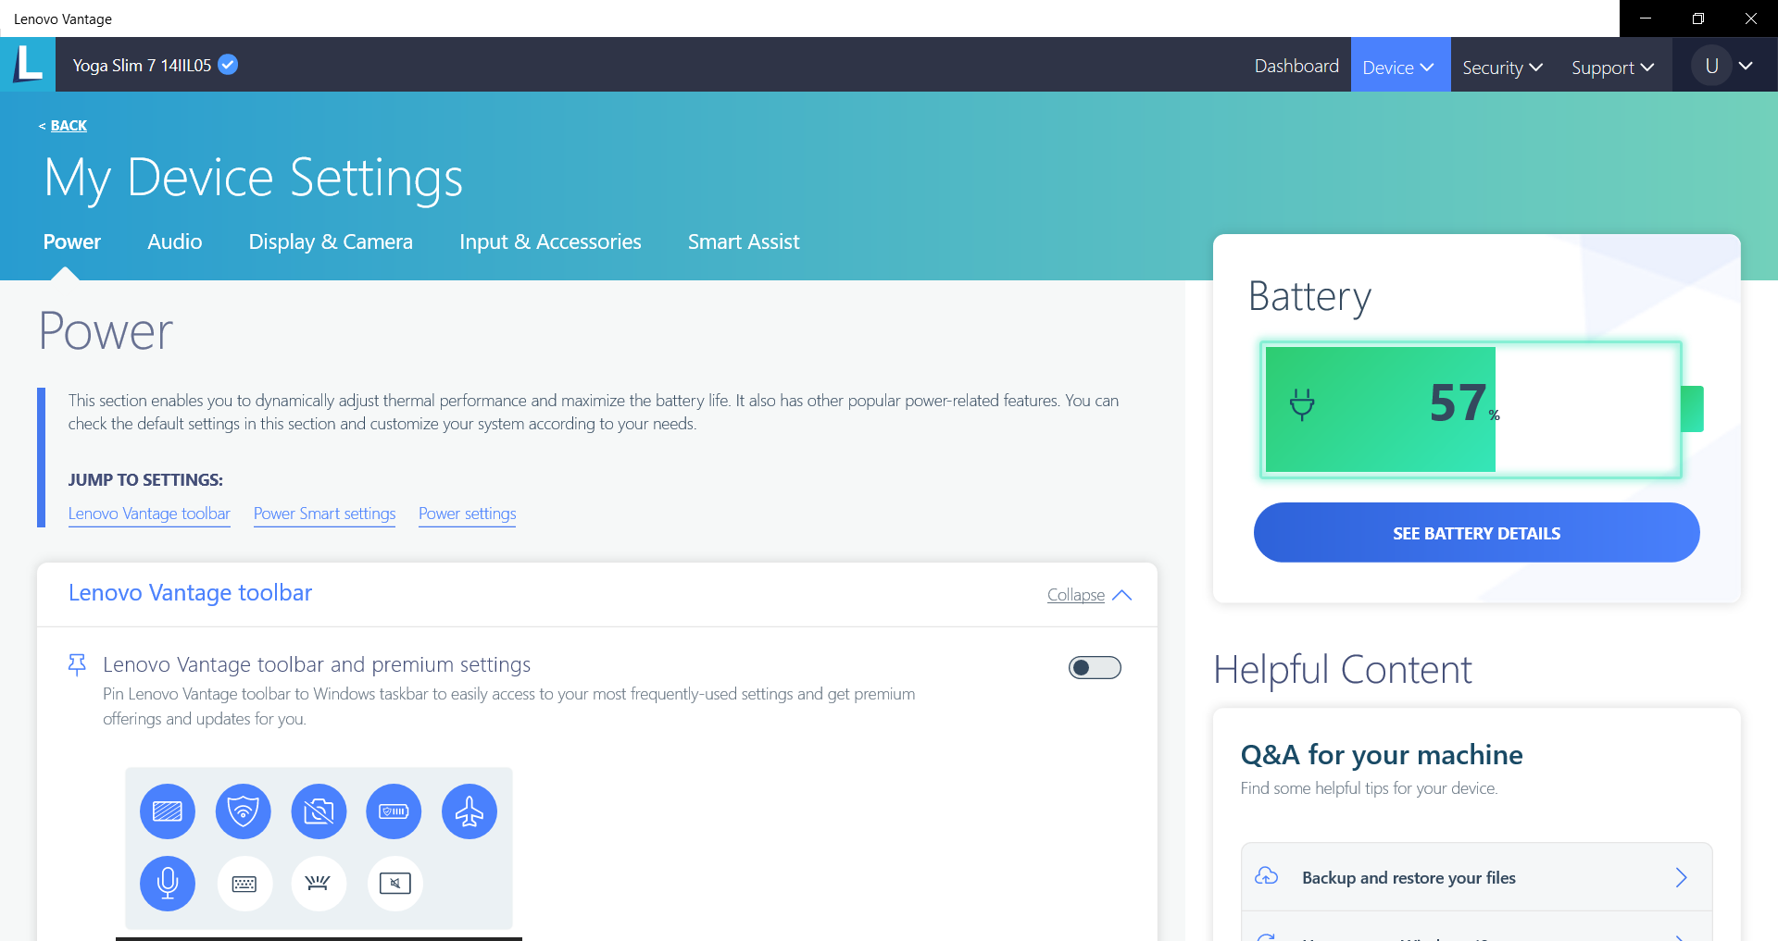Open the Display & Camera tab

point(331,241)
